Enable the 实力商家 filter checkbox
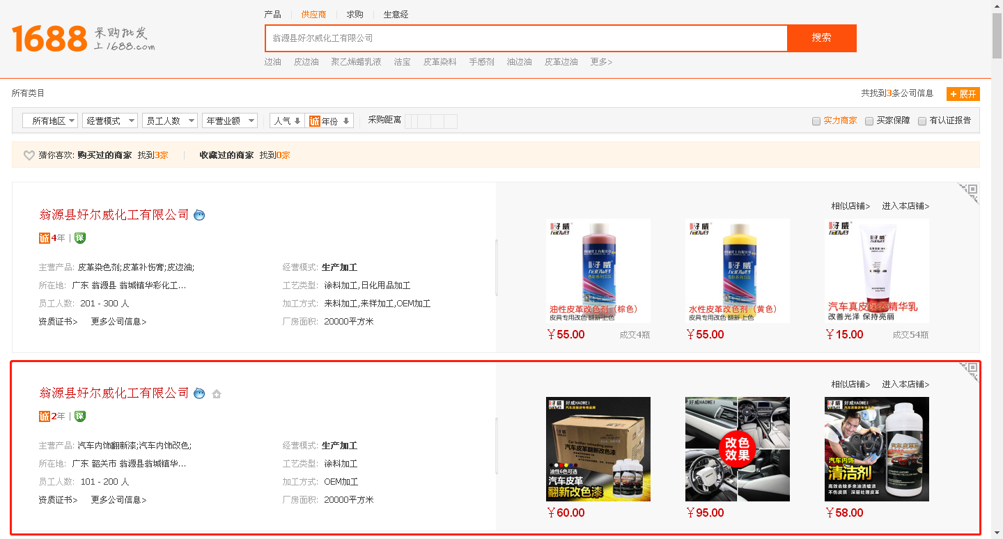Viewport: 1003px width, 539px height. (816, 121)
